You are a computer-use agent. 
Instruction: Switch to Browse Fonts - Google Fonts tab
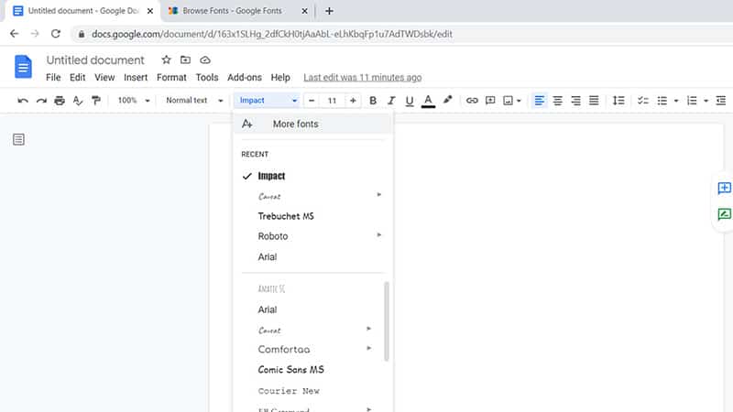pos(232,11)
